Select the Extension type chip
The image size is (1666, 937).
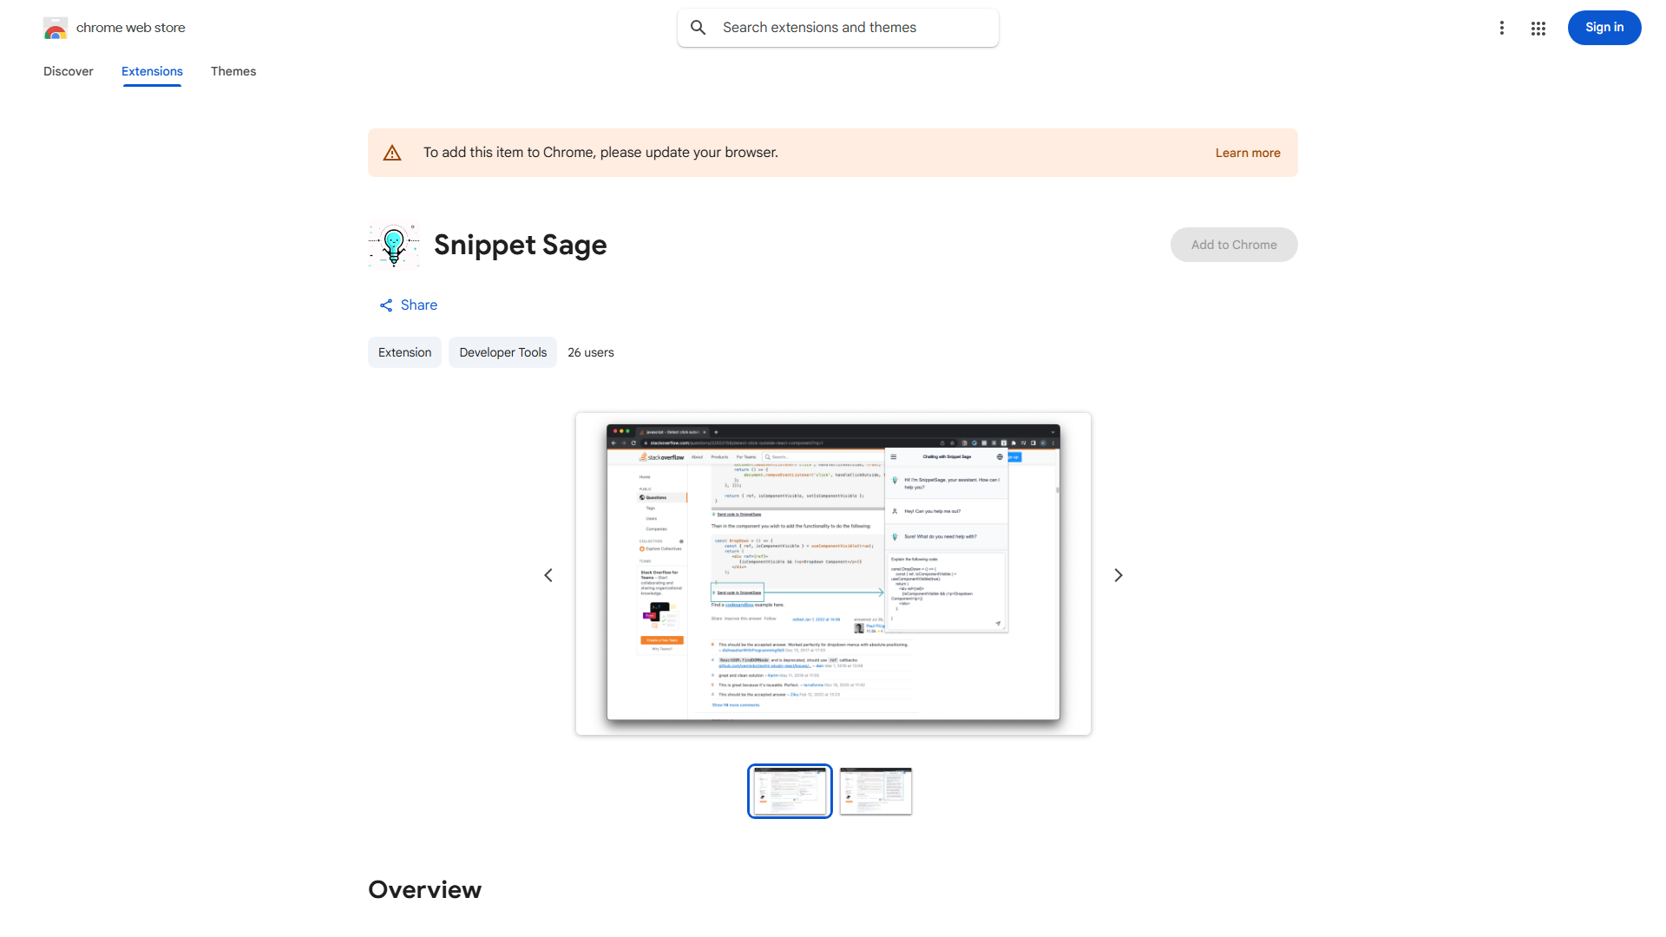[x=404, y=352]
